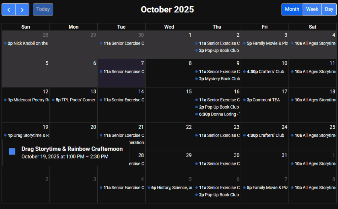Viewport: 338px width, 209px height.
Task: Open Nick Knobil 2p event
Action: (26, 43)
